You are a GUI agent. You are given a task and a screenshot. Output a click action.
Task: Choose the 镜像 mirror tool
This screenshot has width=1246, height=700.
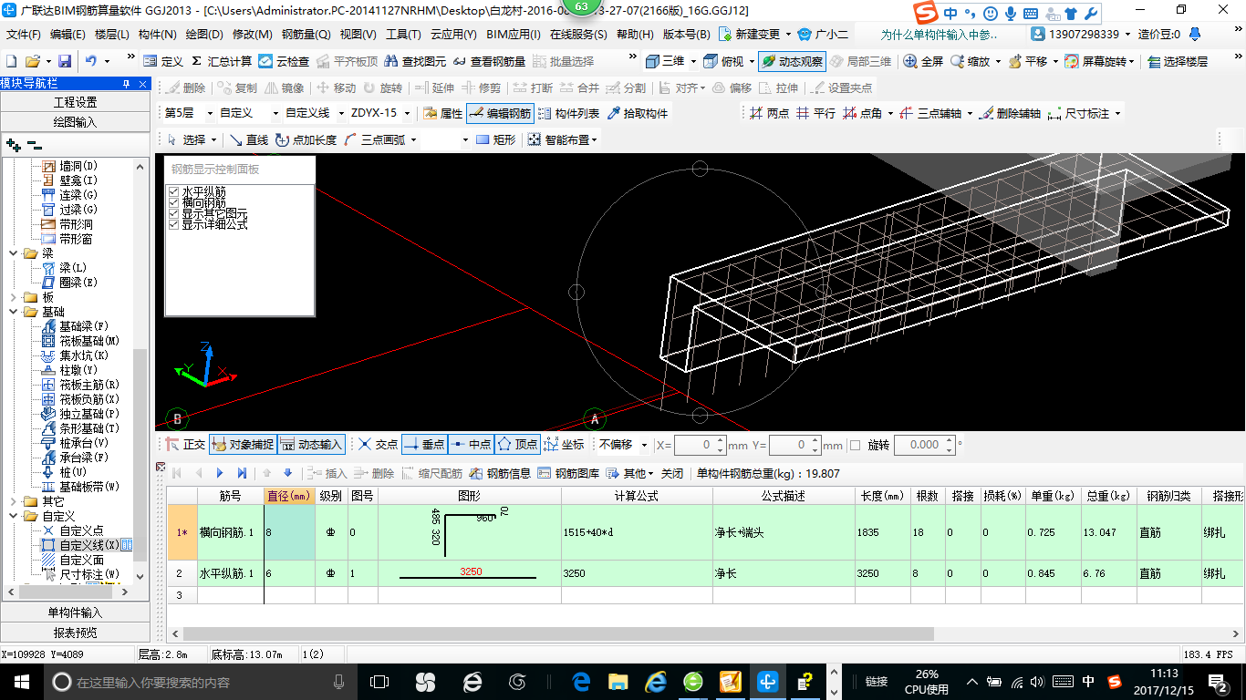(284, 87)
